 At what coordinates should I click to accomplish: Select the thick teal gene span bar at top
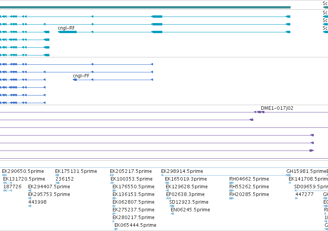click(145, 7)
